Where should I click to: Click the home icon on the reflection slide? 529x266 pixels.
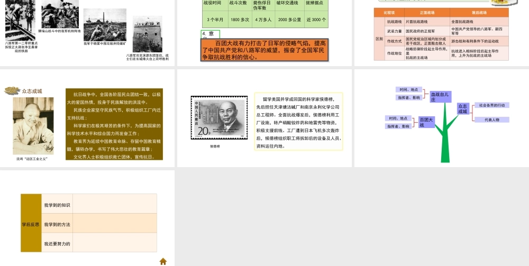point(163,261)
